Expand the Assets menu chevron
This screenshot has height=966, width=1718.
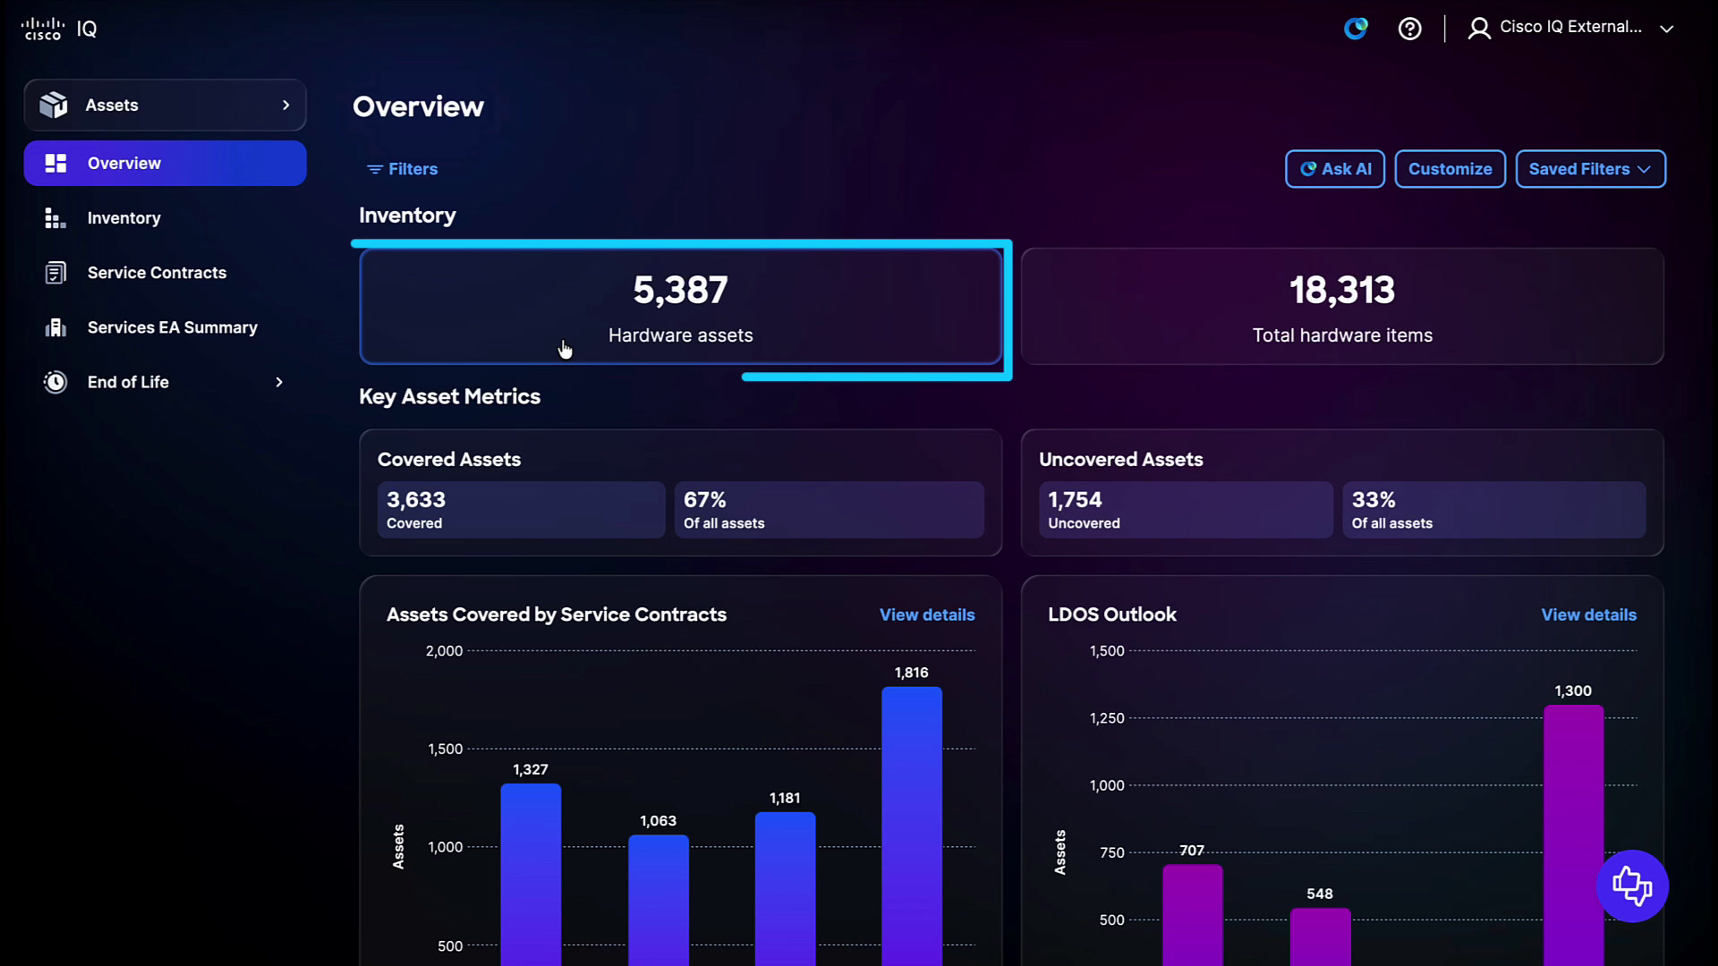click(285, 105)
